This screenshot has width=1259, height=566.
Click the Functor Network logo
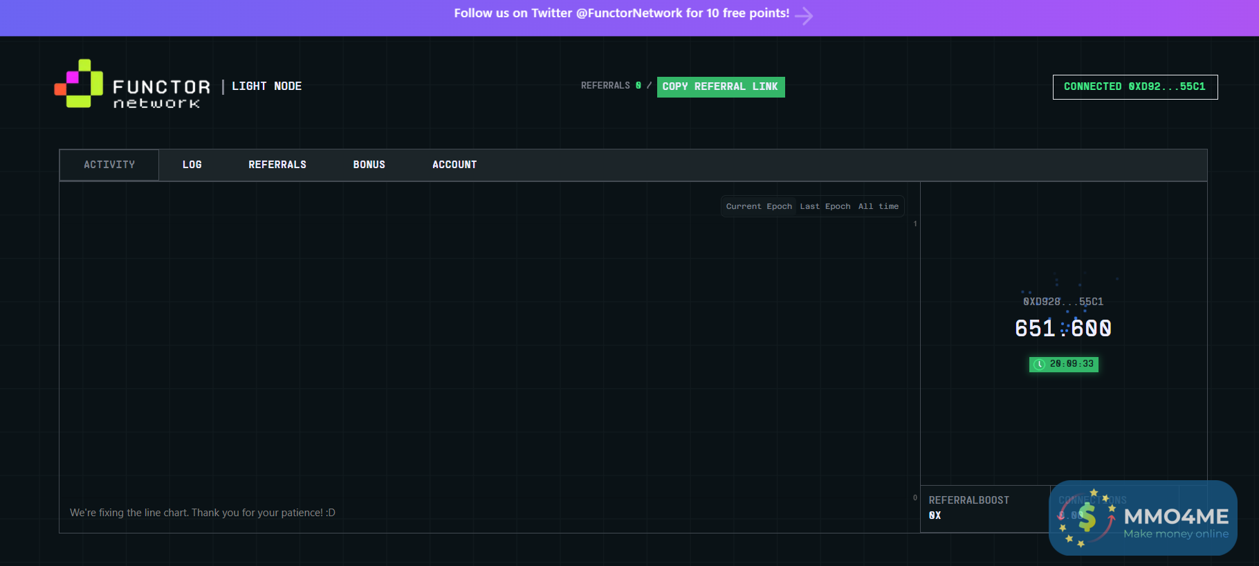pos(132,84)
